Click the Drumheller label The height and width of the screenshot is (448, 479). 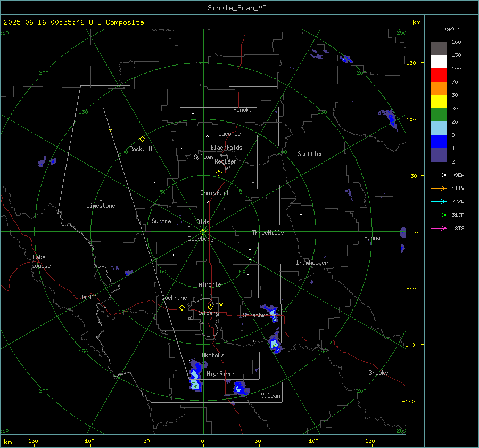coord(312,263)
